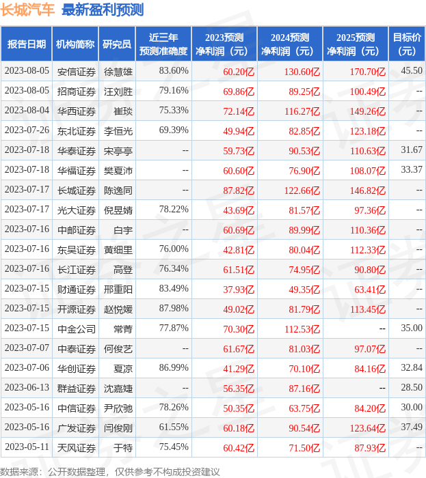
Task: Click the 37.49 target price
Action: tap(412, 427)
